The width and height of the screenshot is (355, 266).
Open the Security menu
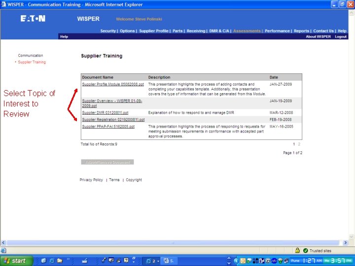point(108,31)
